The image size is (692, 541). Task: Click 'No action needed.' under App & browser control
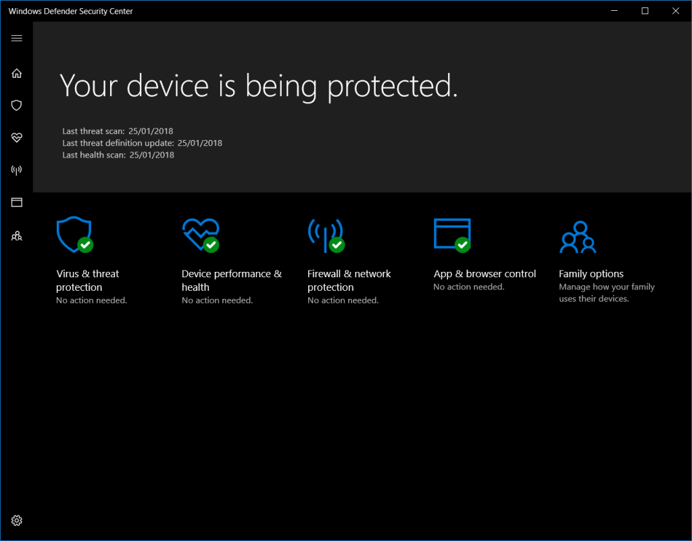coord(469,287)
